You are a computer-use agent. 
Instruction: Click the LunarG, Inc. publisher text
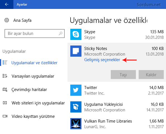tap(95, 127)
